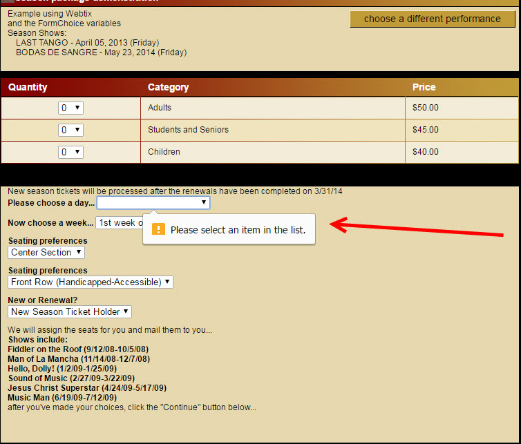521x444 pixels.
Task: Click the 'Music Man (6/19/09-7/12/09)' text
Action: pos(62,398)
